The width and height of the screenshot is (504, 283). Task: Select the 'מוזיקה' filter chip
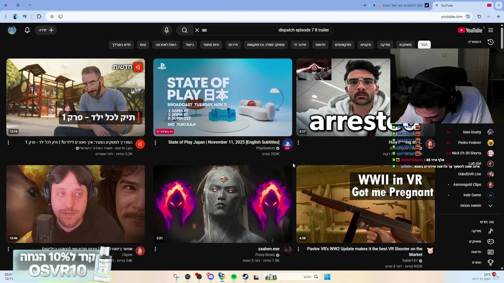385,45
